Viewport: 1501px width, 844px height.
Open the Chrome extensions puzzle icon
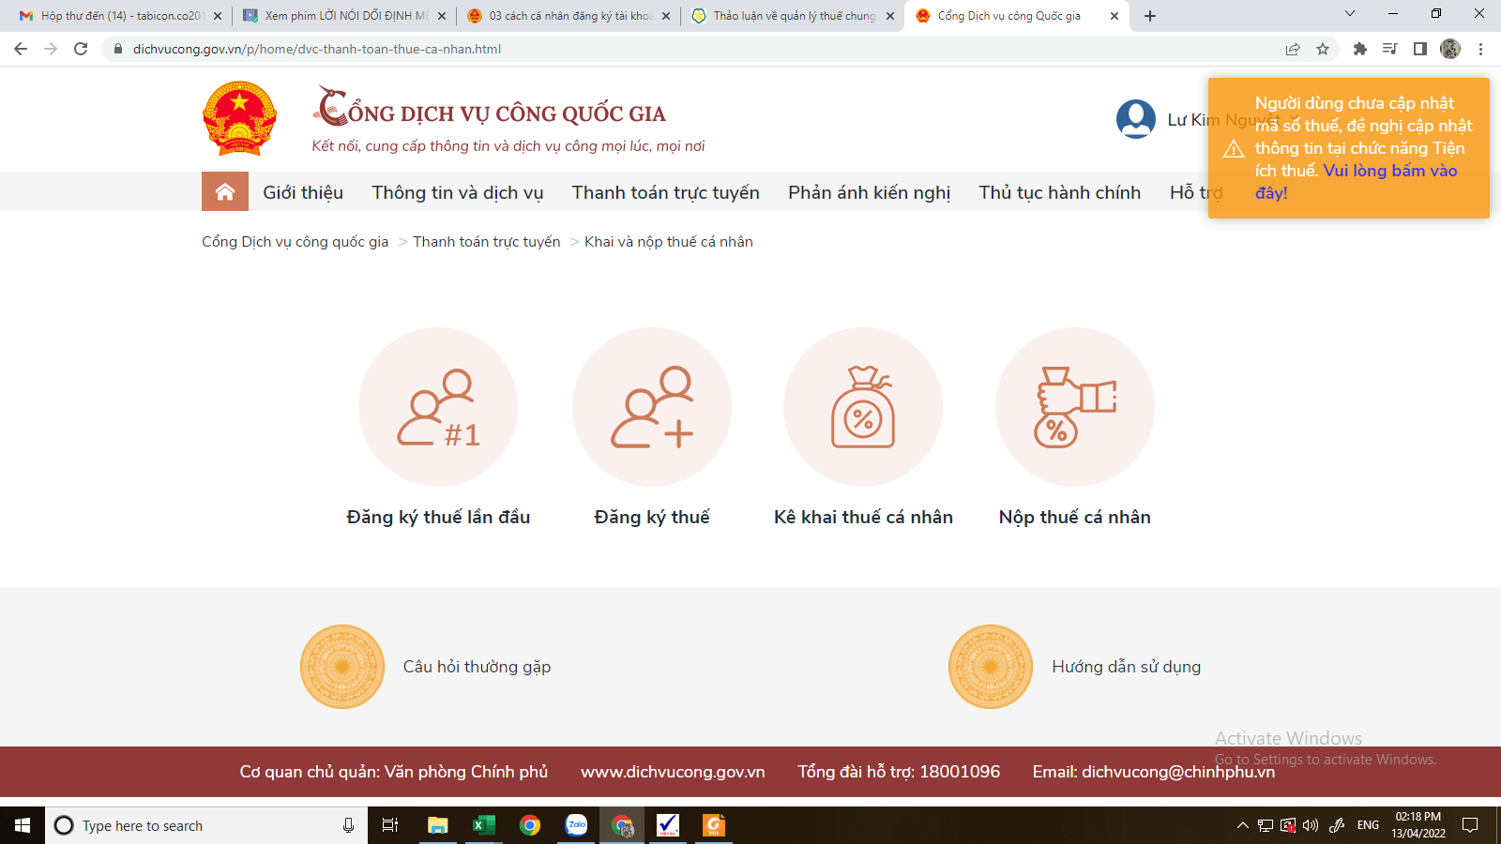click(x=1359, y=49)
